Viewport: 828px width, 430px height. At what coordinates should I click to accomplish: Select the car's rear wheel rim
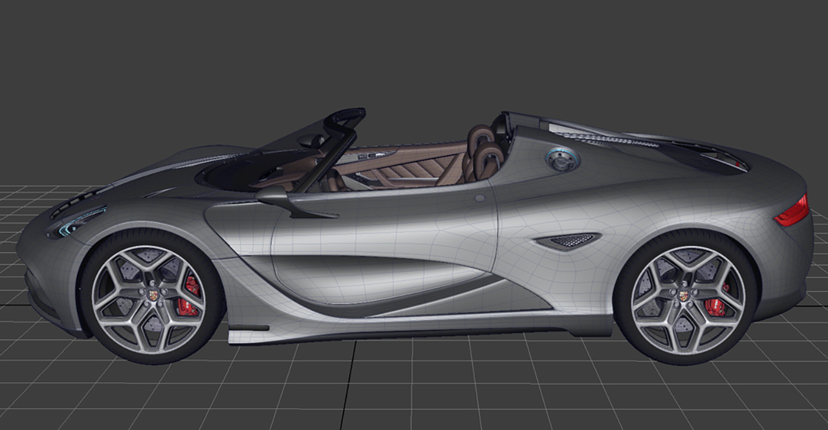point(687,300)
